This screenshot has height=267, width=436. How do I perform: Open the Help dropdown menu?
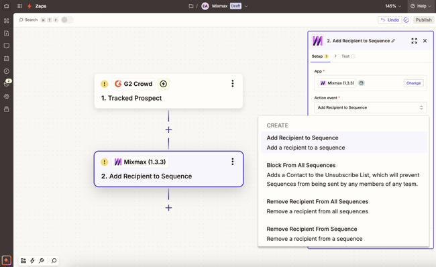coord(421,6)
